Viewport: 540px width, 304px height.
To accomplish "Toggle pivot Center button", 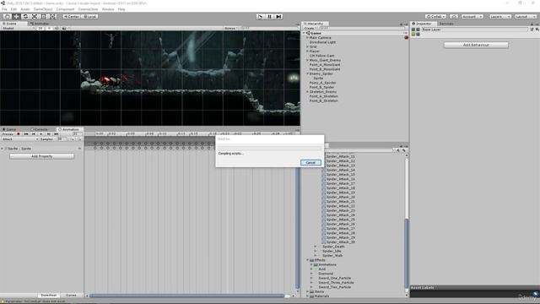I will 71,16.
